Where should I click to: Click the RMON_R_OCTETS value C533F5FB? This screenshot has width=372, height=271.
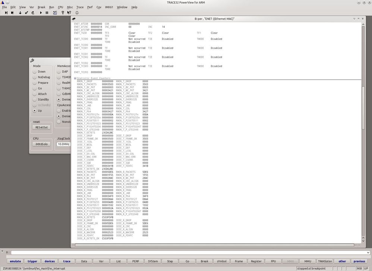(x=107, y=217)
